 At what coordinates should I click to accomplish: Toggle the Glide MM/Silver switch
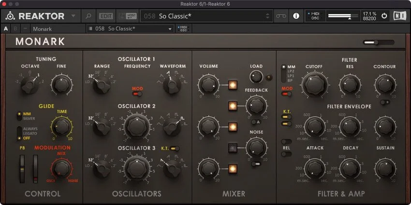19,116
